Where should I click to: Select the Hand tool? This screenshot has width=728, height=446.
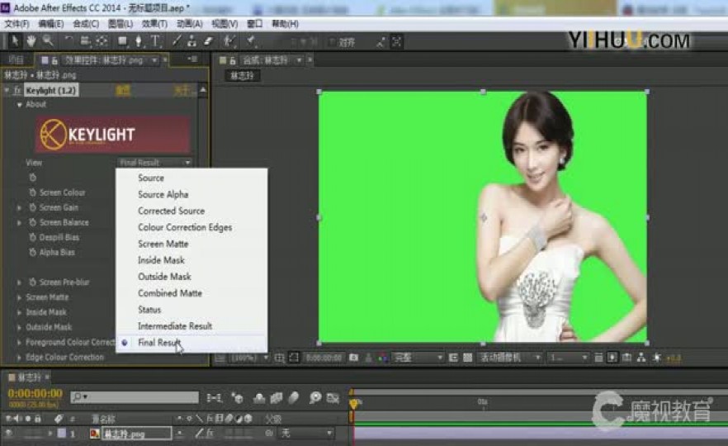[x=31, y=41]
